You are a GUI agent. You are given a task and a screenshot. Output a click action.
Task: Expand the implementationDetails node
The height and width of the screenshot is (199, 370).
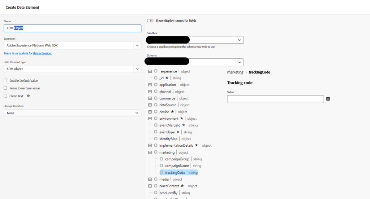(150, 145)
